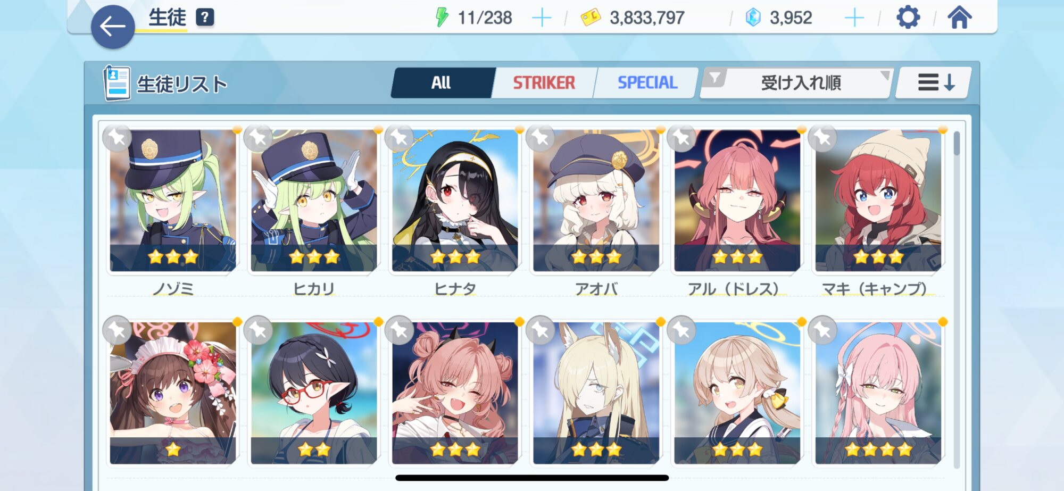Toggle favorite pin on ノゾミ
The width and height of the screenshot is (1064, 491).
(117, 139)
